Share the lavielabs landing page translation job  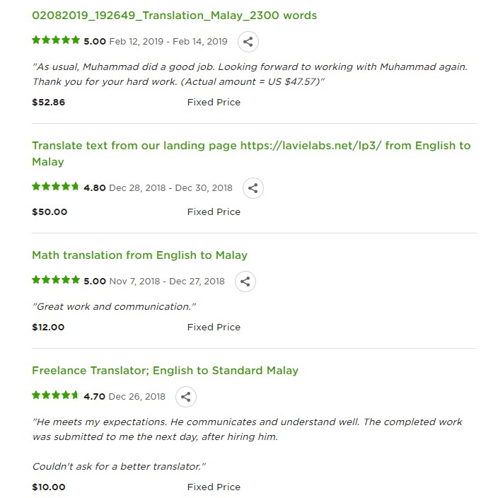(253, 188)
